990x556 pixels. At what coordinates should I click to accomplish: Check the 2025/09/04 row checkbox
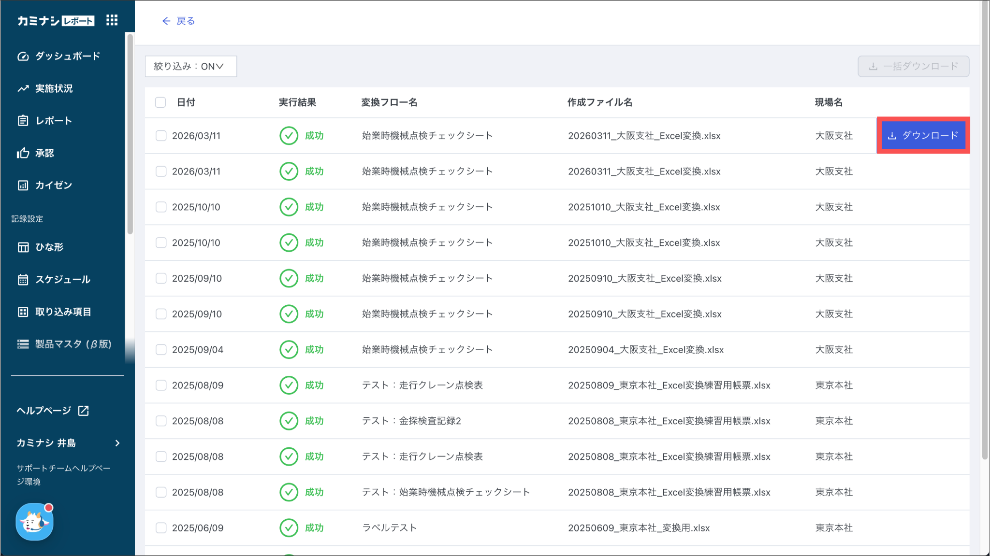point(161,350)
